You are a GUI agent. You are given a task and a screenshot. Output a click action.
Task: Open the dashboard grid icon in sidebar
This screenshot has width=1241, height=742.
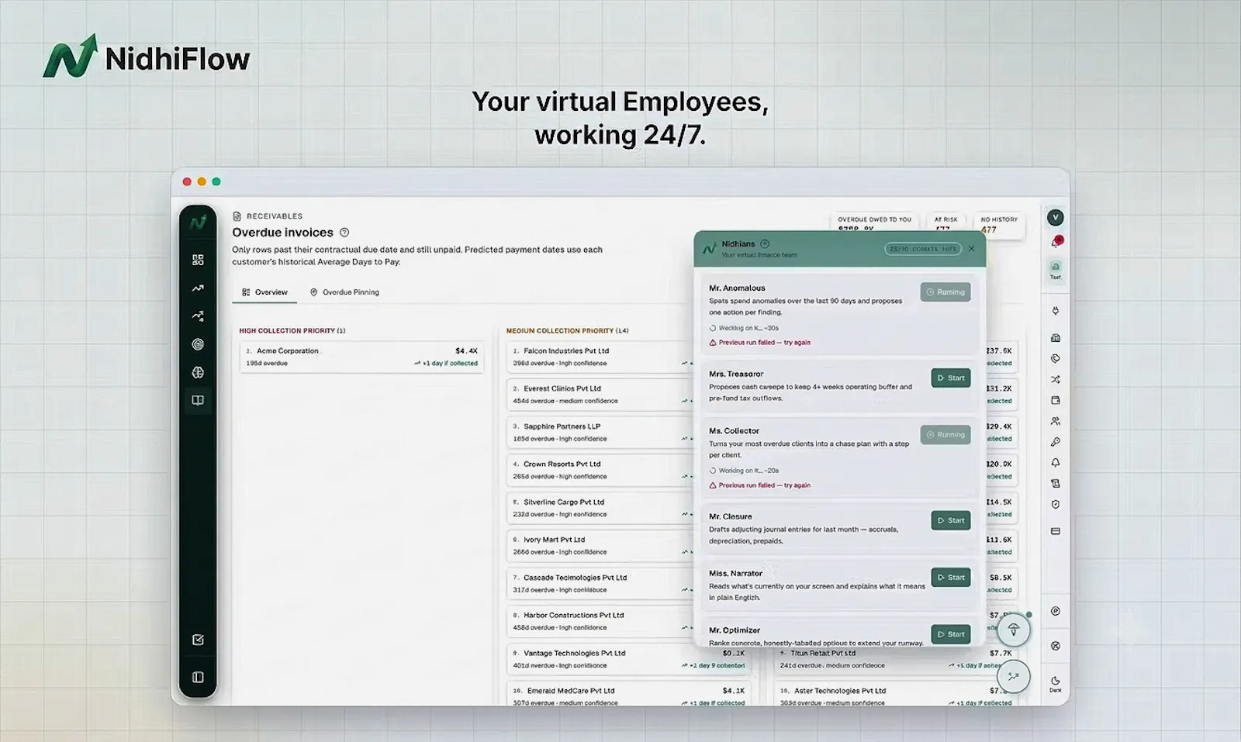pyautogui.click(x=198, y=260)
